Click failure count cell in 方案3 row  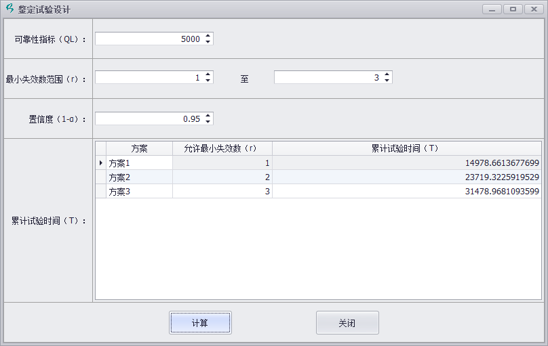[222, 192]
